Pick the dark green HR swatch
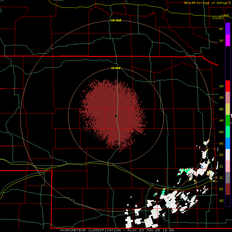This screenshot has height=232, width=232. pos(228,121)
